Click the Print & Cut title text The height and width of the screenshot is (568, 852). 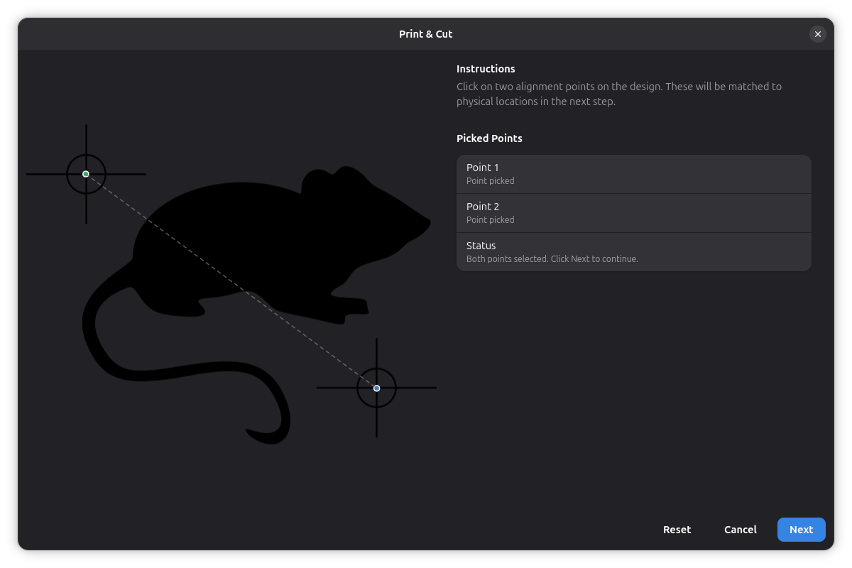[425, 34]
